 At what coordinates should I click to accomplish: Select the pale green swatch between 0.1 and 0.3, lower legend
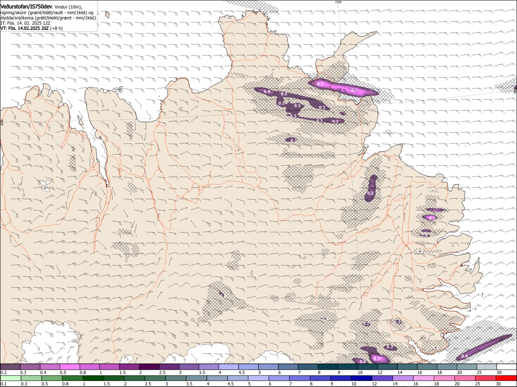[11, 379]
